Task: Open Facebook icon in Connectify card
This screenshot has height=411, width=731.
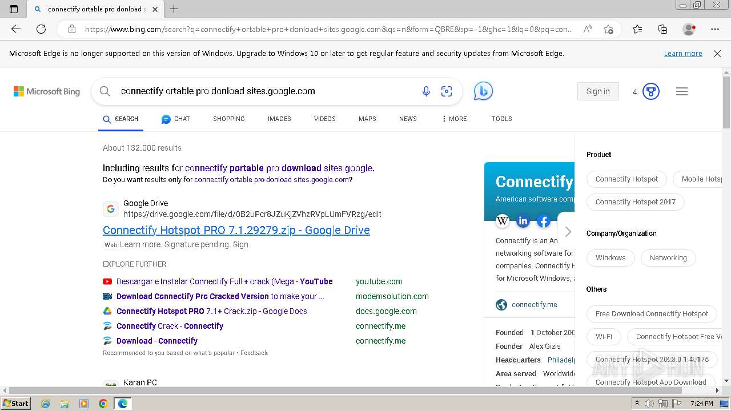Action: 544,221
